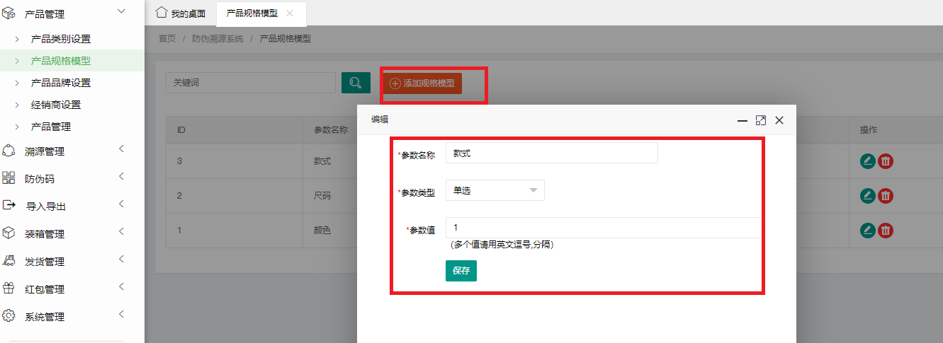Click red delete icon for 款式 row
Screen dimensions: 943x343
(886, 161)
